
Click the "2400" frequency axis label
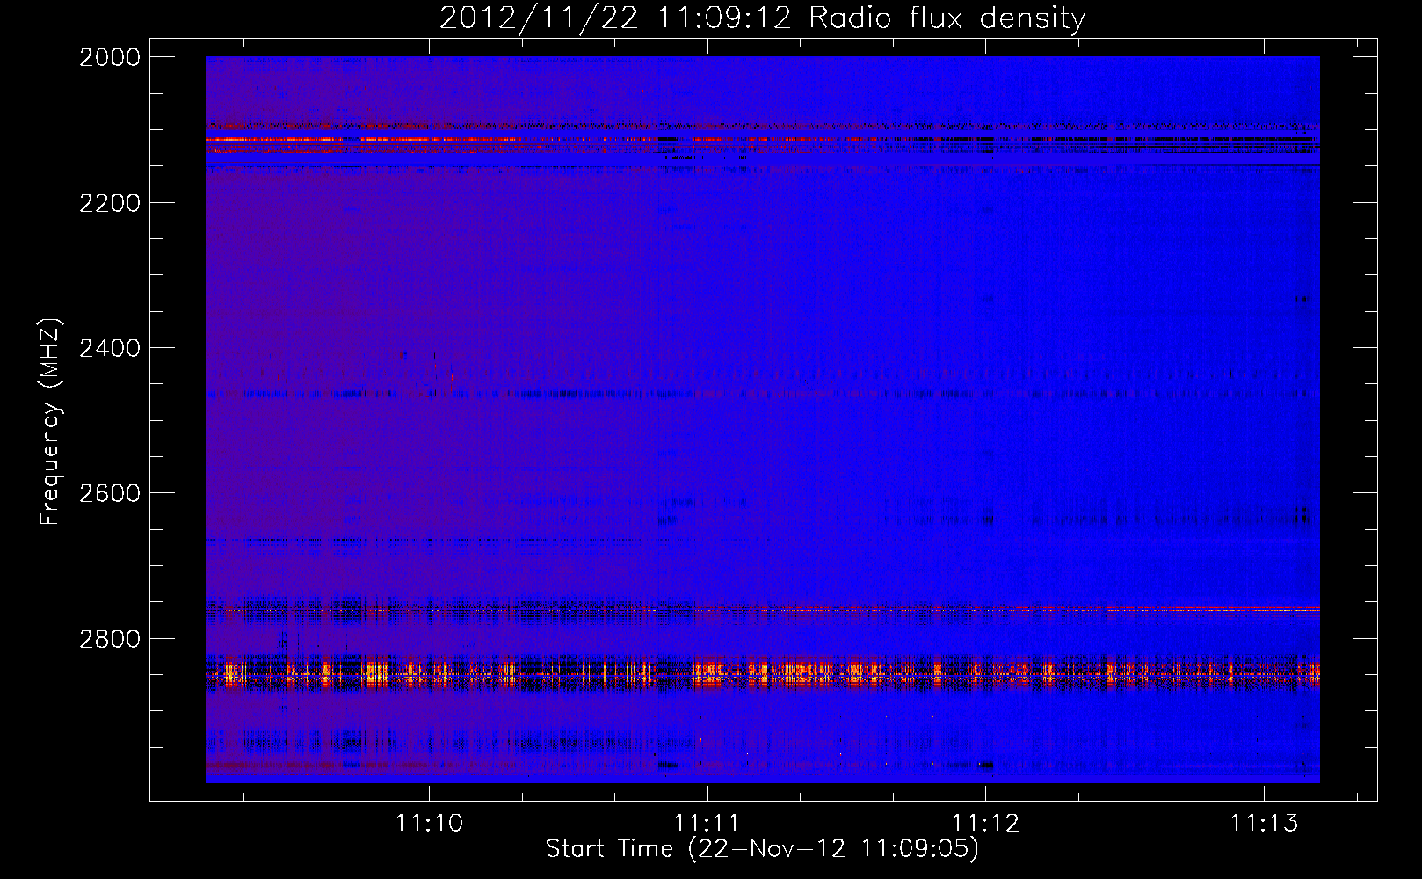(x=110, y=349)
